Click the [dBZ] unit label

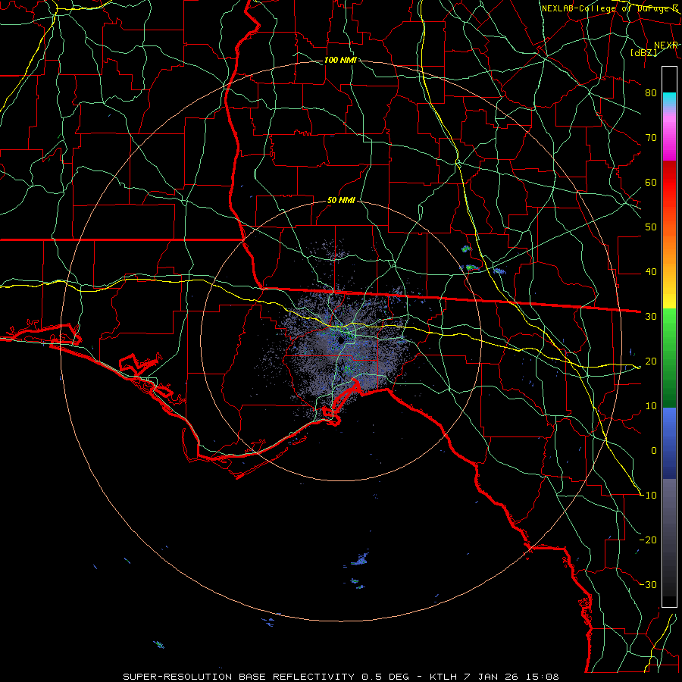click(x=643, y=52)
